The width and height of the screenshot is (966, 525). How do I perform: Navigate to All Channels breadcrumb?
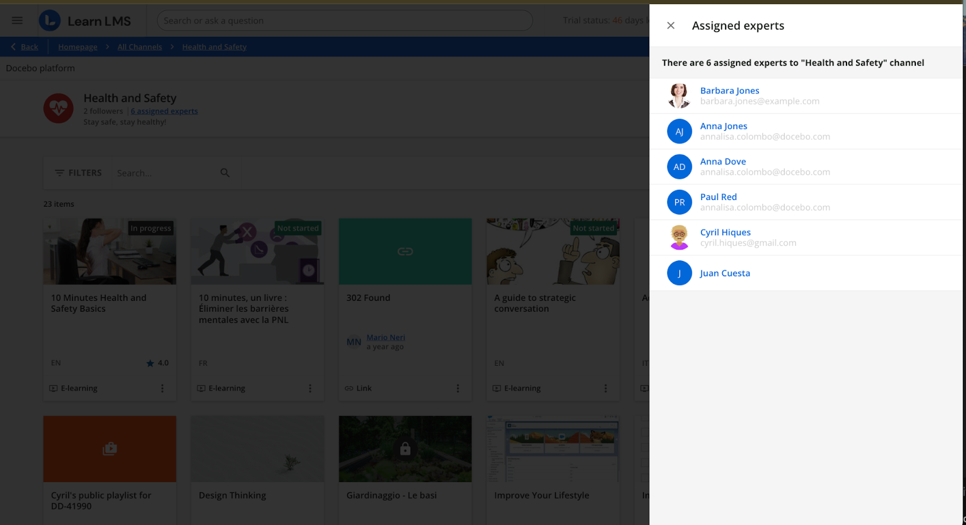pos(139,47)
